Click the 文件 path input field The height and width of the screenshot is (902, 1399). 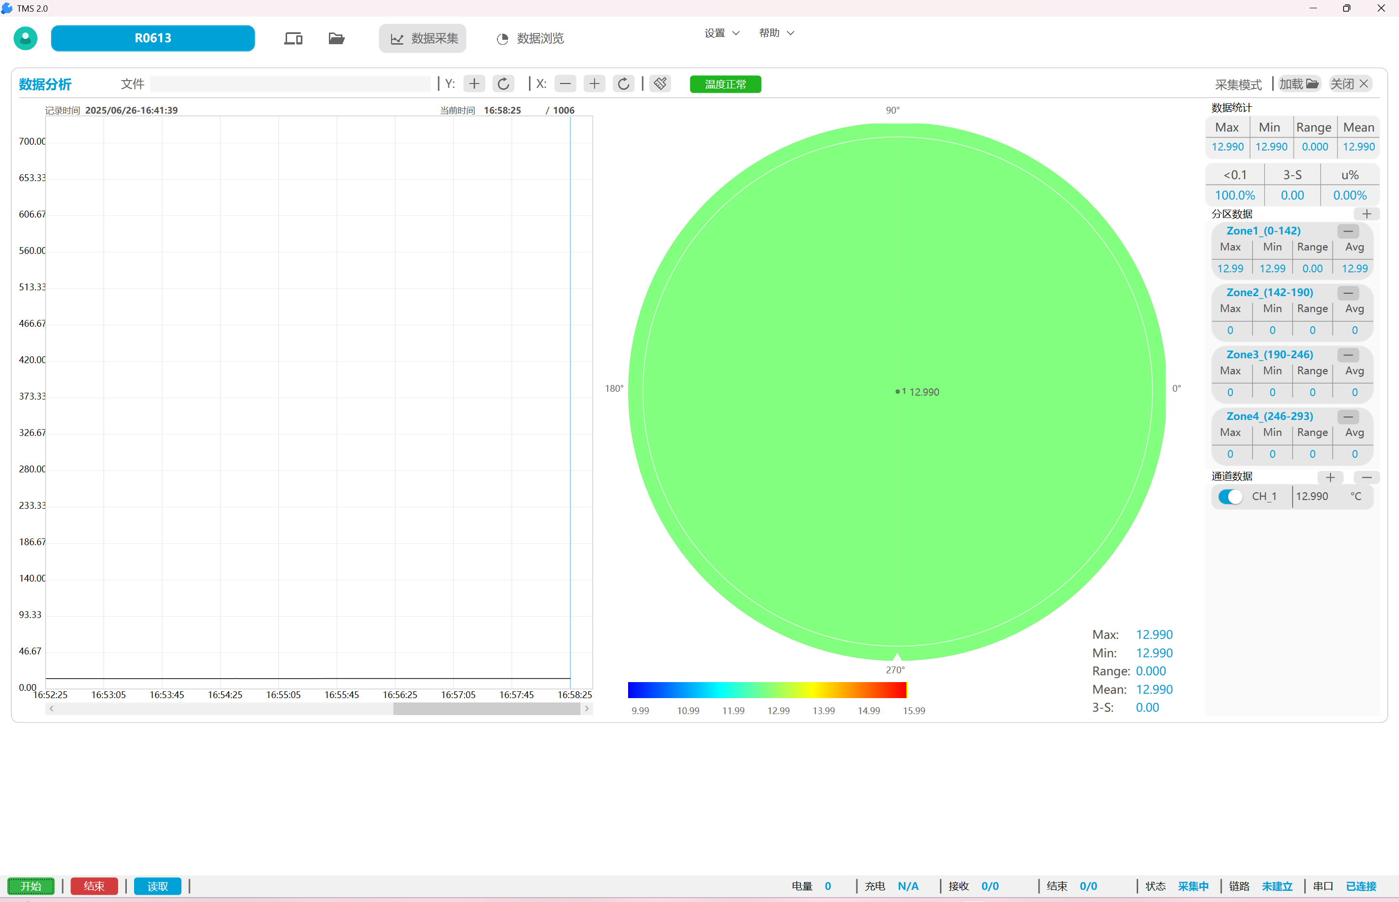tap(290, 84)
